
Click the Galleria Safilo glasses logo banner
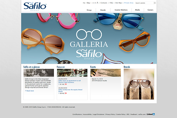[89, 44]
